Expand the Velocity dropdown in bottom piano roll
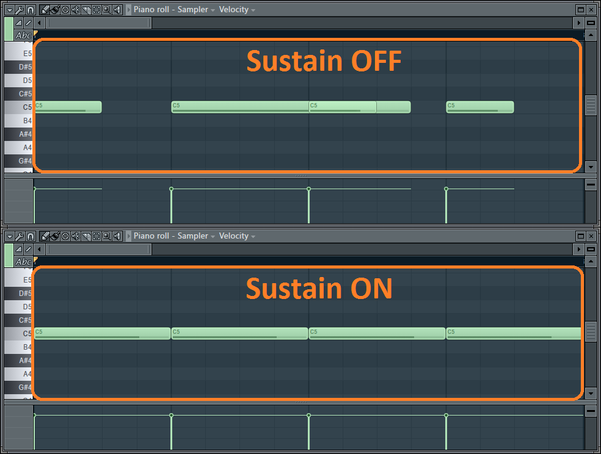601x454 pixels. coord(237,236)
